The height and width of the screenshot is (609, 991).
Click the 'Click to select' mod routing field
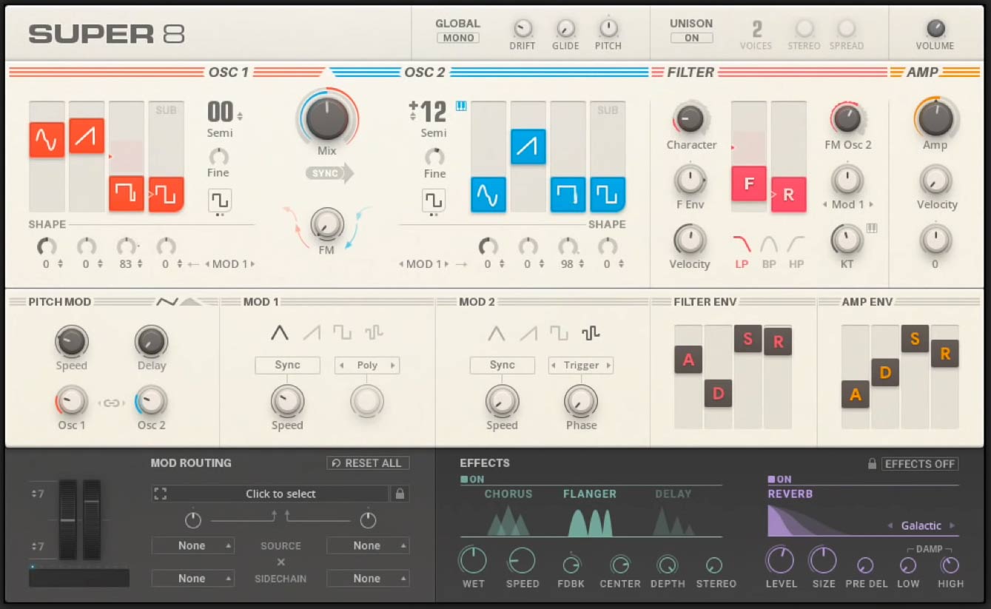point(280,494)
